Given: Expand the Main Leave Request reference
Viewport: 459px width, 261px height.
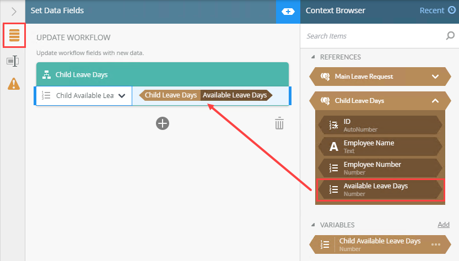Looking at the screenshot, I should pyautogui.click(x=435, y=77).
